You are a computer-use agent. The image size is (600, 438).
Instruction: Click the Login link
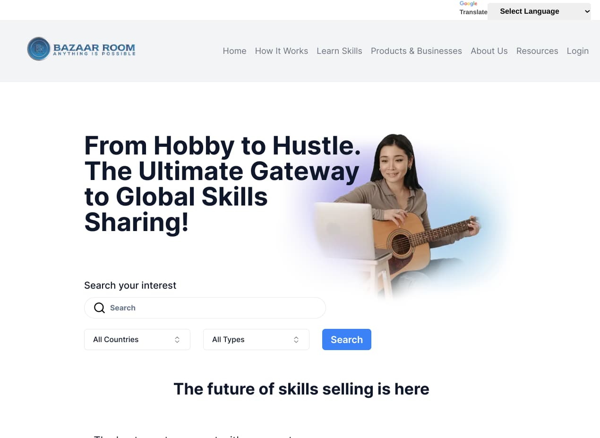click(x=578, y=51)
